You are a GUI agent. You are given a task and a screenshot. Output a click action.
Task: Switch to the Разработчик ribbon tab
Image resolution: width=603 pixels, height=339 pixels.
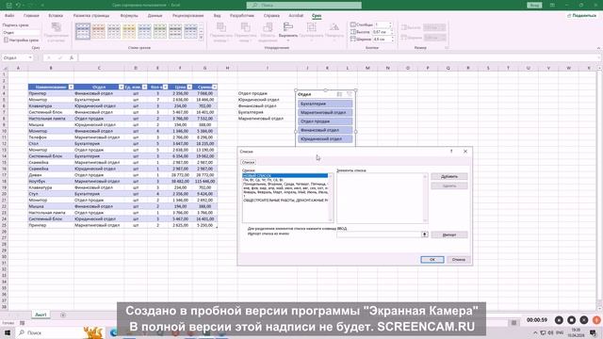point(242,16)
